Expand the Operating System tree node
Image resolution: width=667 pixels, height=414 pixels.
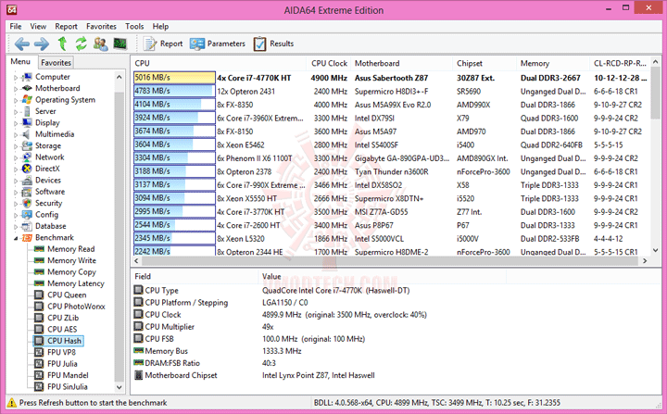16,100
